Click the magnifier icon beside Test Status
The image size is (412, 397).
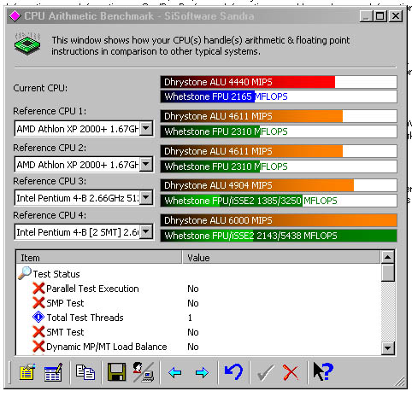click(25, 273)
